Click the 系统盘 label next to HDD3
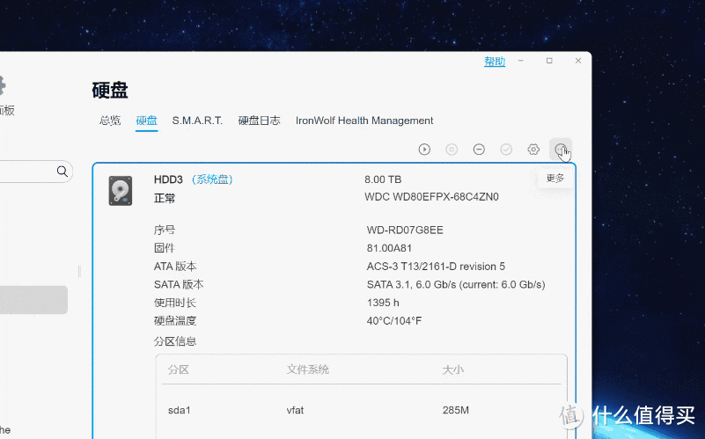Image resolution: width=705 pixels, height=439 pixels. coord(212,179)
